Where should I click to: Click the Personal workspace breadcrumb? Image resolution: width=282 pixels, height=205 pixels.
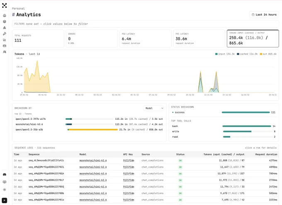(18, 8)
